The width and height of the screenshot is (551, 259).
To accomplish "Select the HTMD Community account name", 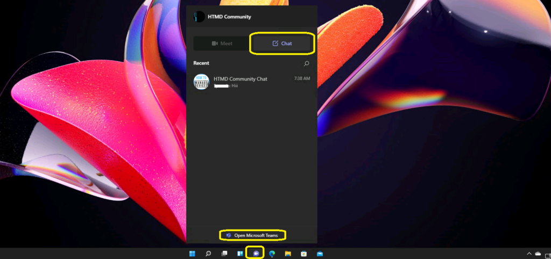I will click(x=229, y=17).
